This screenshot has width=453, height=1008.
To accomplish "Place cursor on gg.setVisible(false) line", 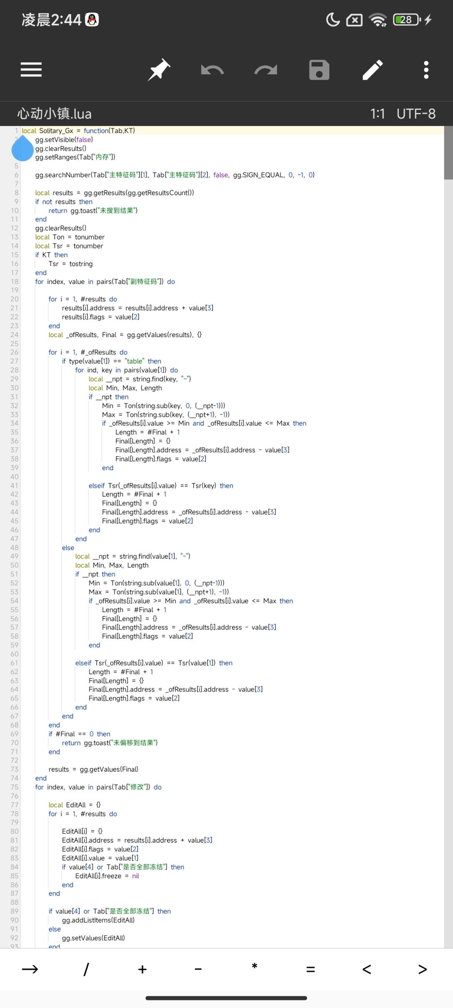I will [x=64, y=139].
